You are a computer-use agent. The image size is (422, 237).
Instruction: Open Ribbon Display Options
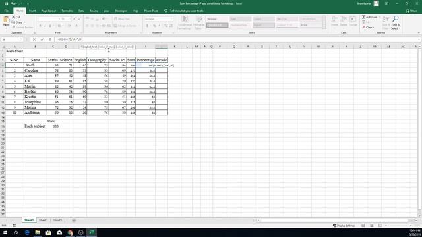386,3
